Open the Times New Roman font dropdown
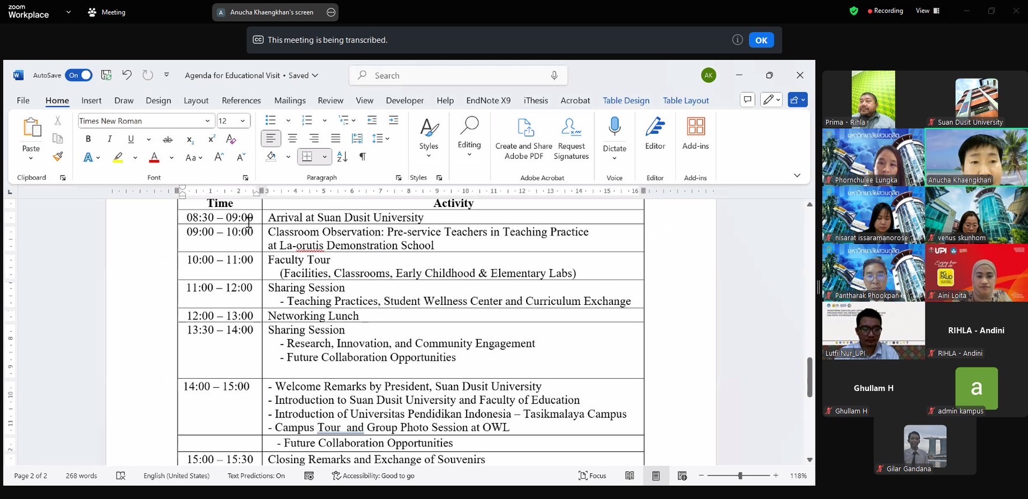 coord(207,121)
